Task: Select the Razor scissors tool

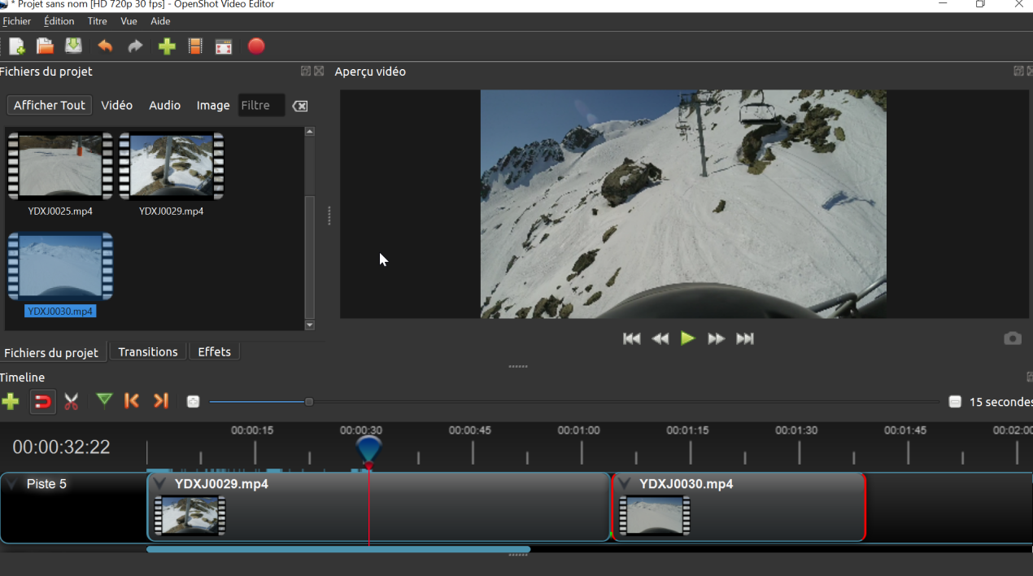Action: tap(72, 401)
